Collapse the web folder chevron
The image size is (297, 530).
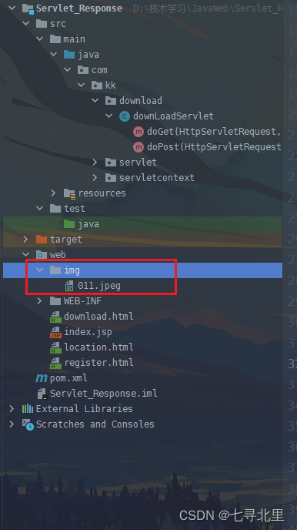coord(26,254)
